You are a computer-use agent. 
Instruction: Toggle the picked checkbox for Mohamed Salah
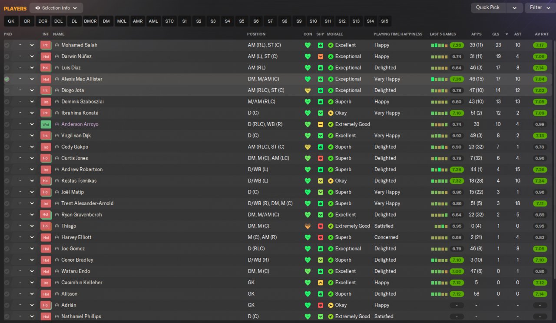7,45
